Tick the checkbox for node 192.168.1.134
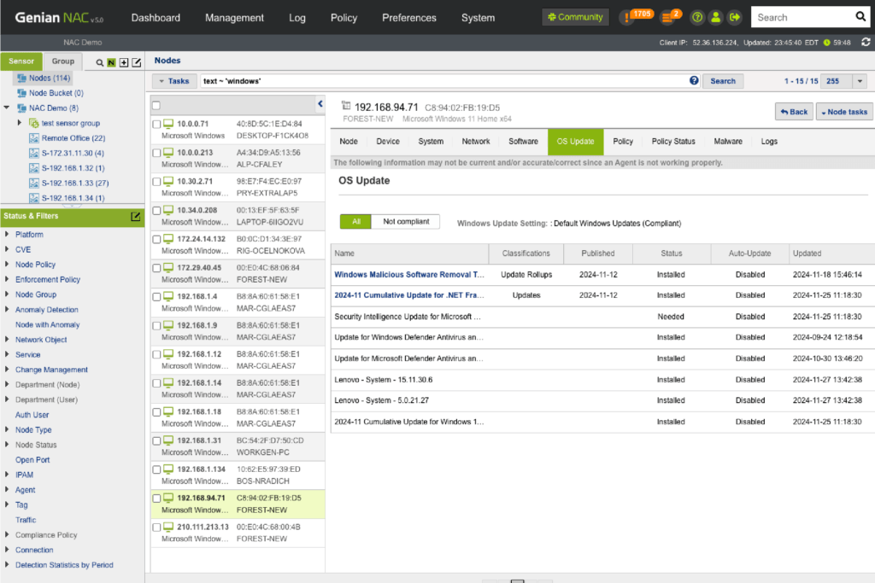Image resolution: width=875 pixels, height=583 pixels. (x=156, y=469)
